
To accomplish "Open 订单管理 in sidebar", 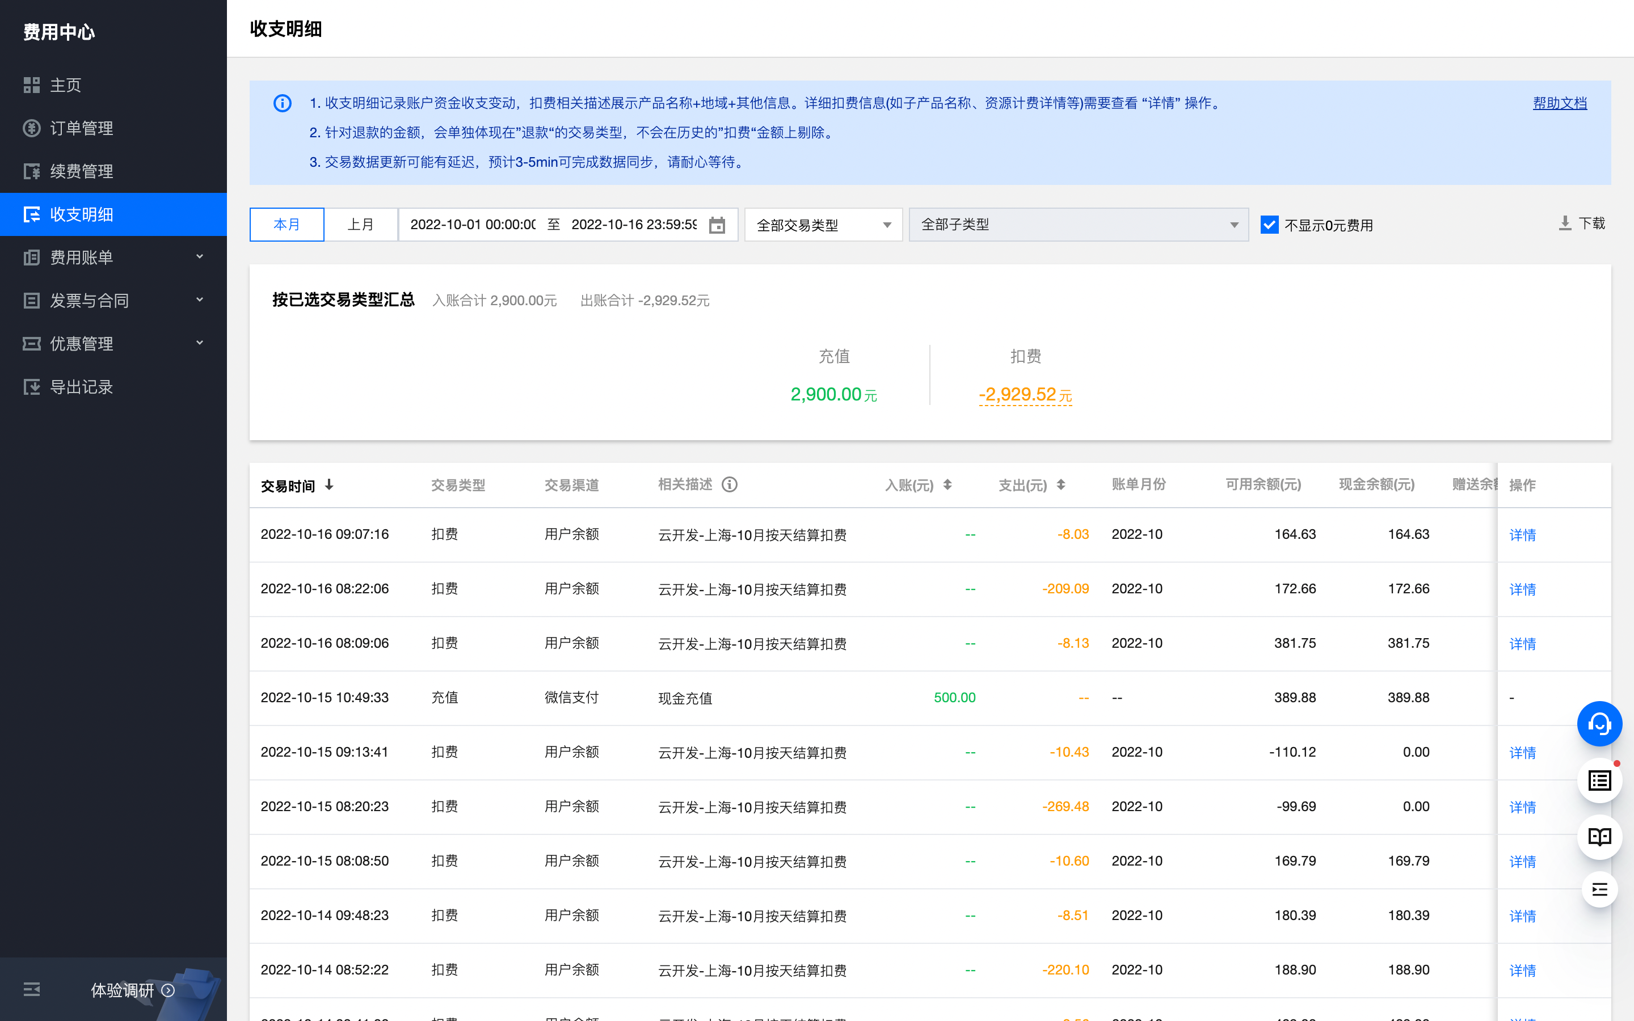I will [81, 128].
